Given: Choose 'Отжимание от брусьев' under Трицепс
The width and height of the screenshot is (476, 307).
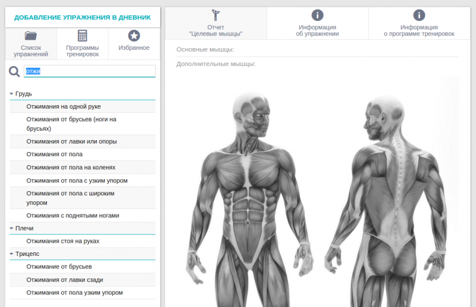Looking at the screenshot, I should tap(83, 267).
